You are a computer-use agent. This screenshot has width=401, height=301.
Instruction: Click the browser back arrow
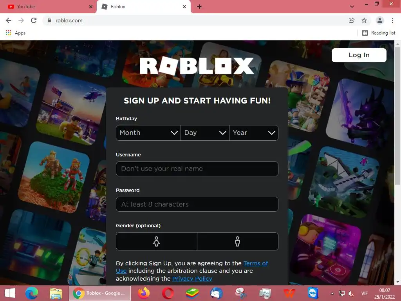coord(9,20)
